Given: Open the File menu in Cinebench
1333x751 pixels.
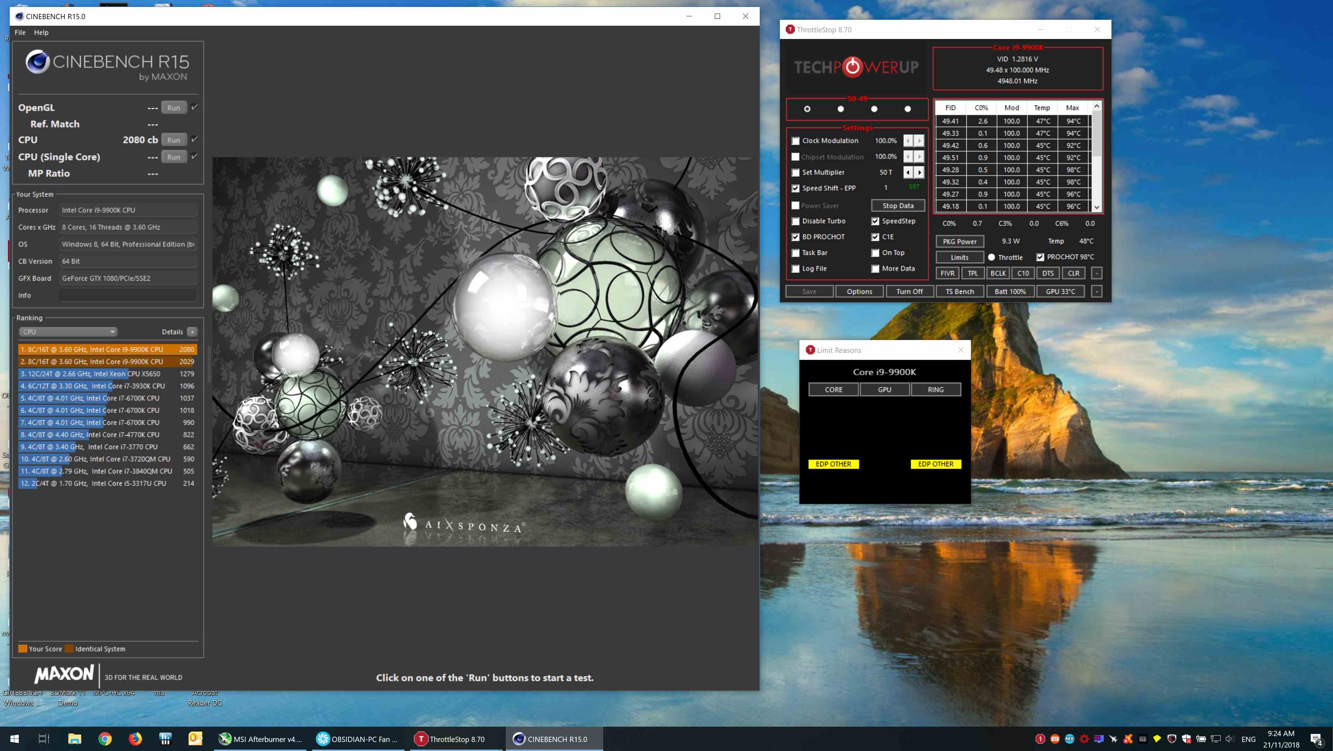Looking at the screenshot, I should (x=20, y=33).
